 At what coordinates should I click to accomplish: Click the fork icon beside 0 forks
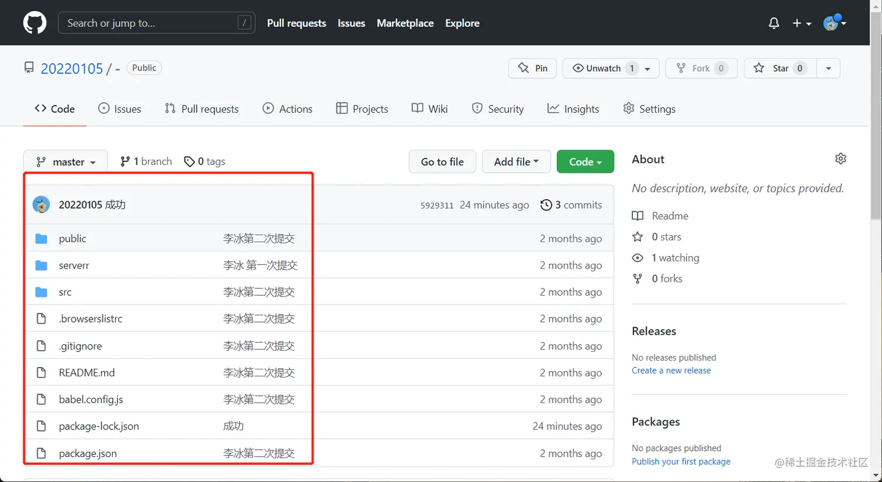click(x=638, y=279)
